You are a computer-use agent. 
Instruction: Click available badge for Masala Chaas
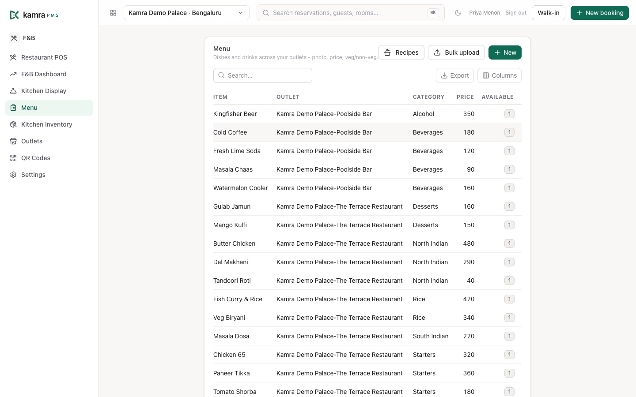[509, 169]
